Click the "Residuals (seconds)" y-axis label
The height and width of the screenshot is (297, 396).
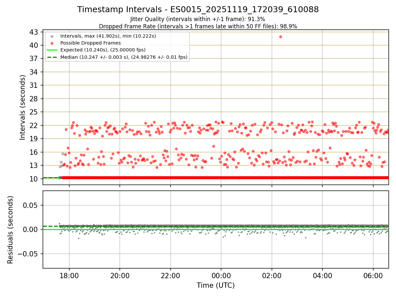[x=11, y=230]
